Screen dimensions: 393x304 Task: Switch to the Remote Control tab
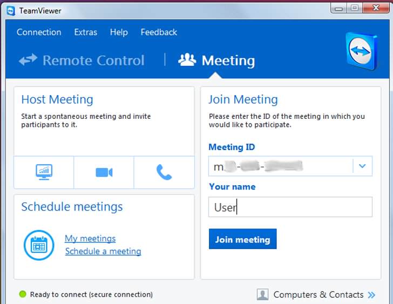pos(82,60)
